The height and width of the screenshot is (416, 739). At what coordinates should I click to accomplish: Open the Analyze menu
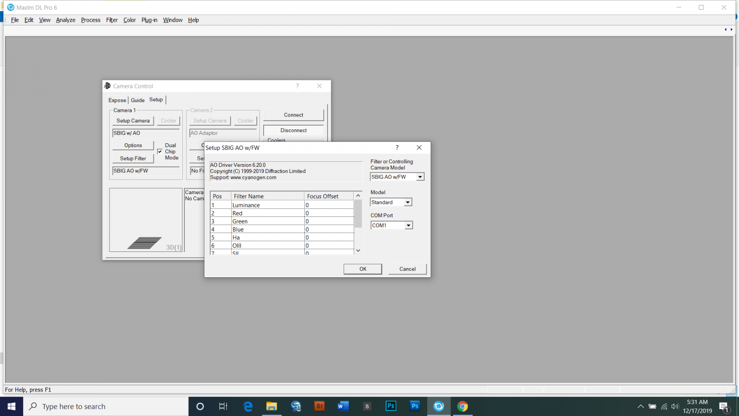(66, 20)
